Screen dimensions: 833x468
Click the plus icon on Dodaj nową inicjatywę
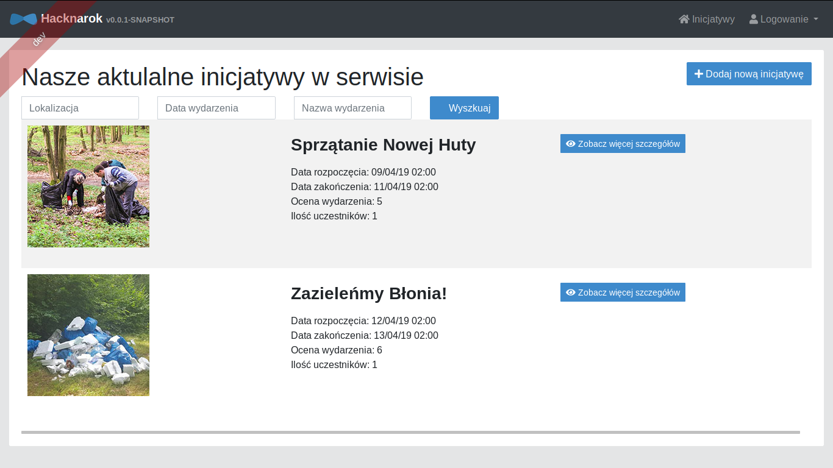coord(699,74)
